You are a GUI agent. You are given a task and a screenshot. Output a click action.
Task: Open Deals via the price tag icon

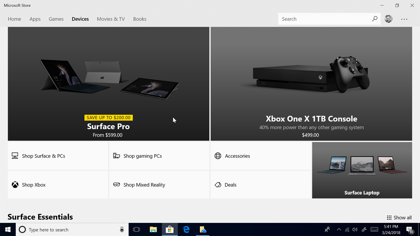point(218,185)
